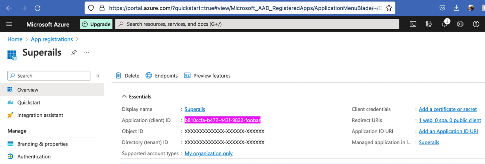Open the Managed application Superails link
This screenshot has height=164, width=485.
(429, 142)
